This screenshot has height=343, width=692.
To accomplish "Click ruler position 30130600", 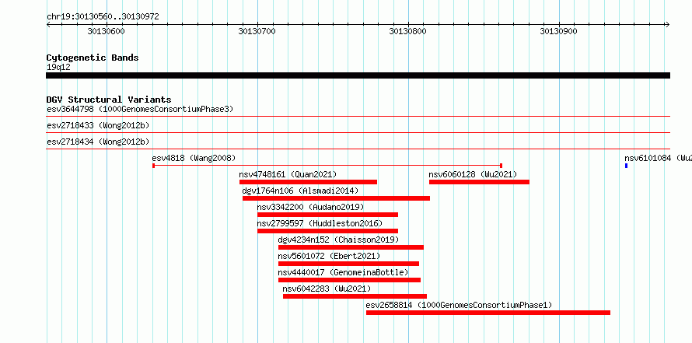I will point(106,31).
